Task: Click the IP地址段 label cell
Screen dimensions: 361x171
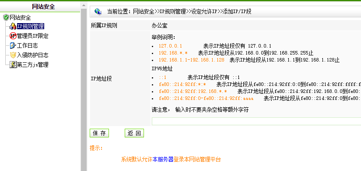Action: pyautogui.click(x=120, y=79)
